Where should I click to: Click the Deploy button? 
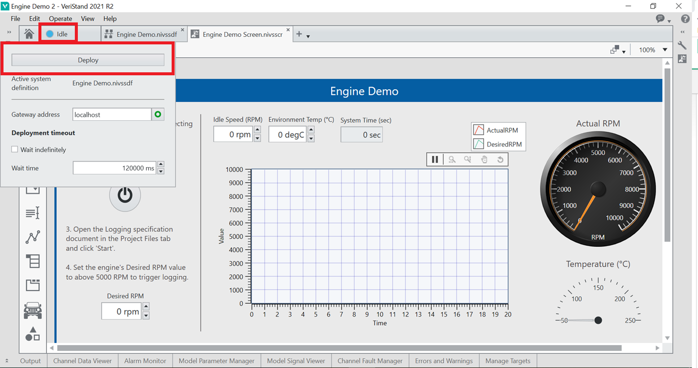pos(88,60)
